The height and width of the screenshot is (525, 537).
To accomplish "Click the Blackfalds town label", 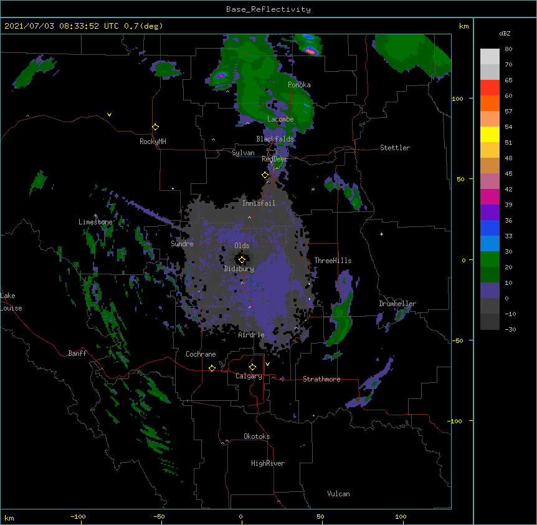I will coord(275,139).
